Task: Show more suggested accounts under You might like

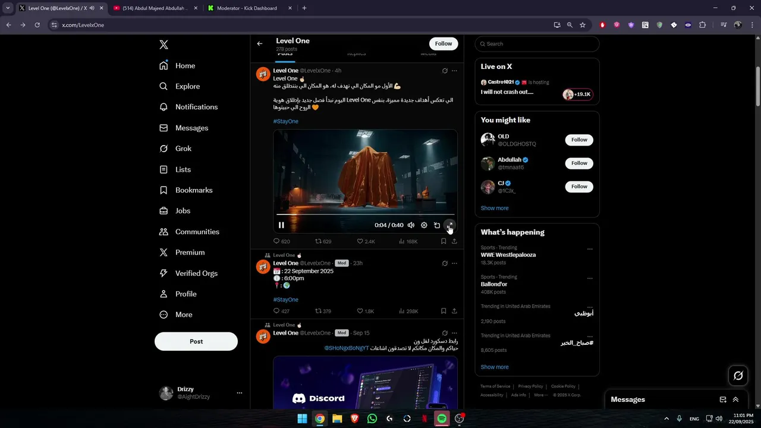Action: (495, 208)
